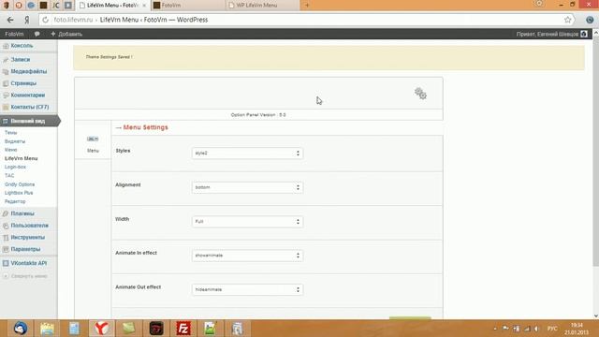
Task: Open Внешний вид section in sidebar
Action: point(29,121)
